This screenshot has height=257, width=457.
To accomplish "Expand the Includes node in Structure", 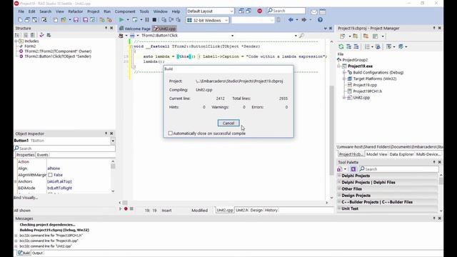I will coord(16,41).
